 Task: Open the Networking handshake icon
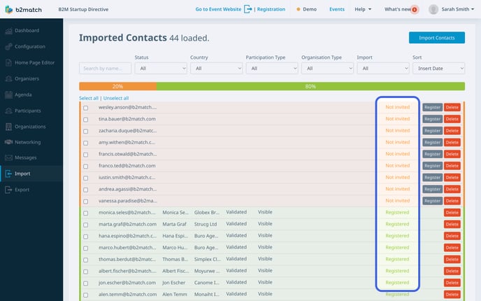(8, 142)
